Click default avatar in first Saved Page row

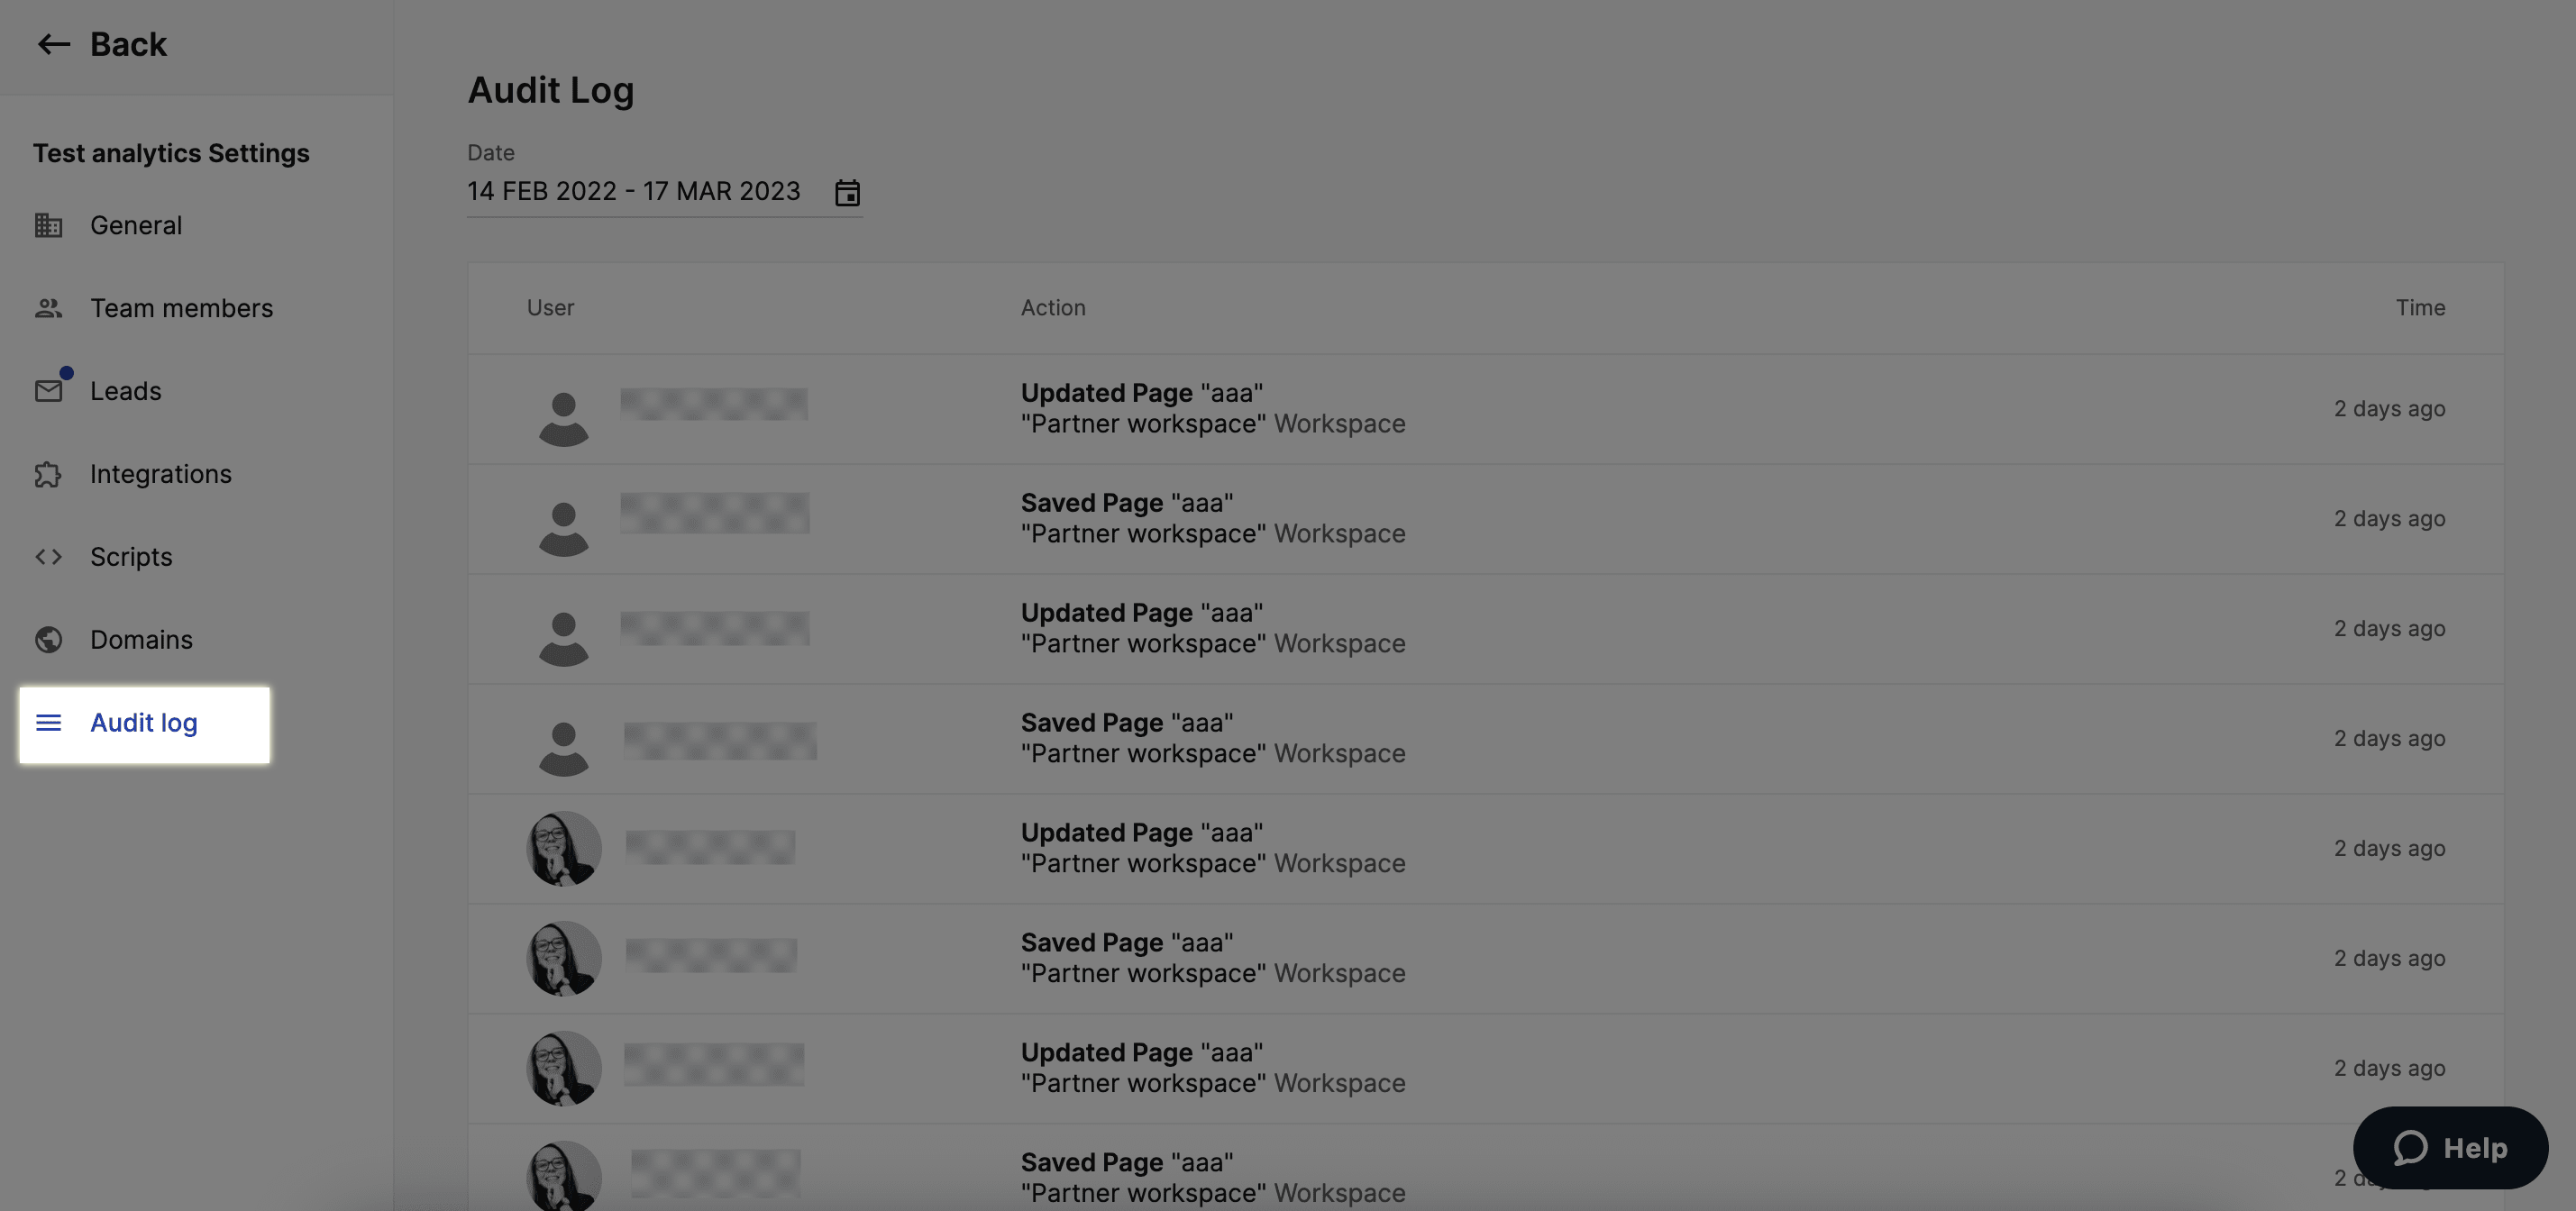pyautogui.click(x=564, y=528)
